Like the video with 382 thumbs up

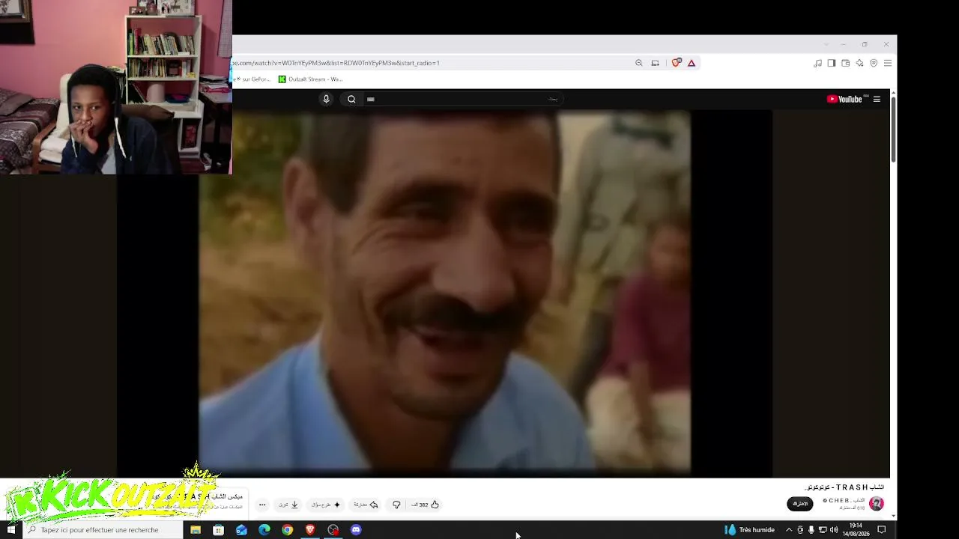(425, 505)
